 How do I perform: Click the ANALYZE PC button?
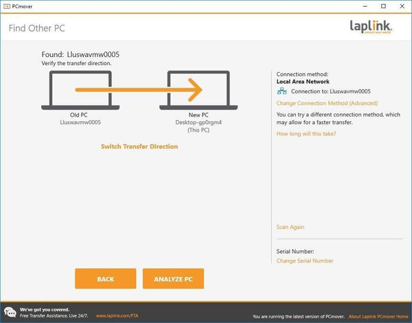tap(173, 278)
